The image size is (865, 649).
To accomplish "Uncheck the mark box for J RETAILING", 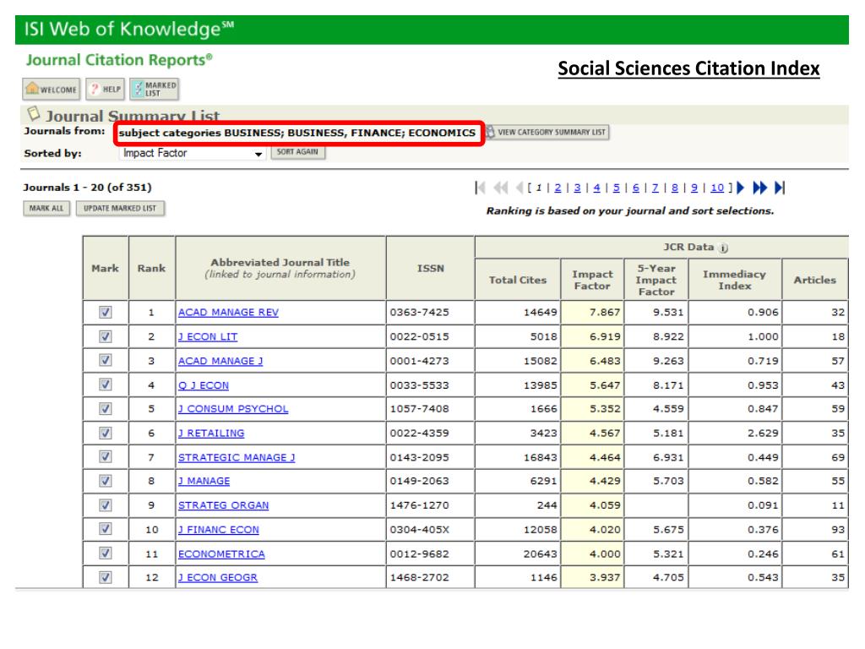I will point(106,434).
